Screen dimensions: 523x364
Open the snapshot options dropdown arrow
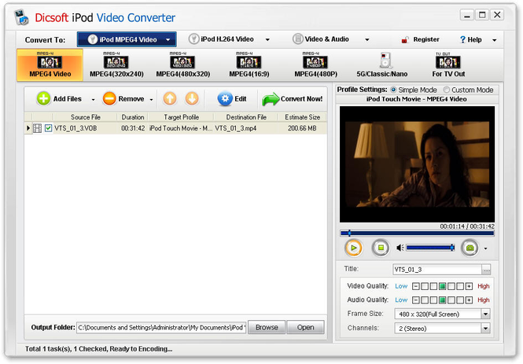pos(485,248)
